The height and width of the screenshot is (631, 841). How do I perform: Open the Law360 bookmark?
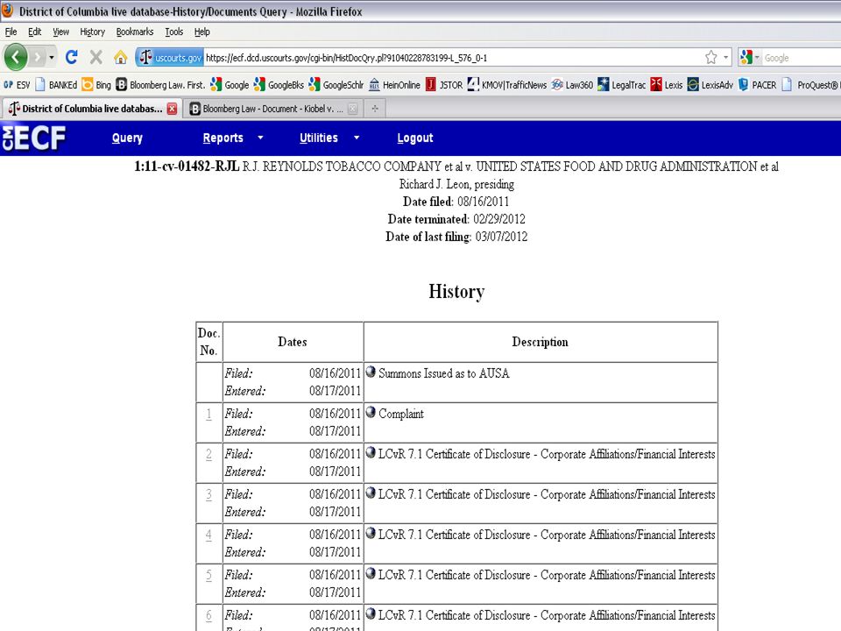(572, 85)
